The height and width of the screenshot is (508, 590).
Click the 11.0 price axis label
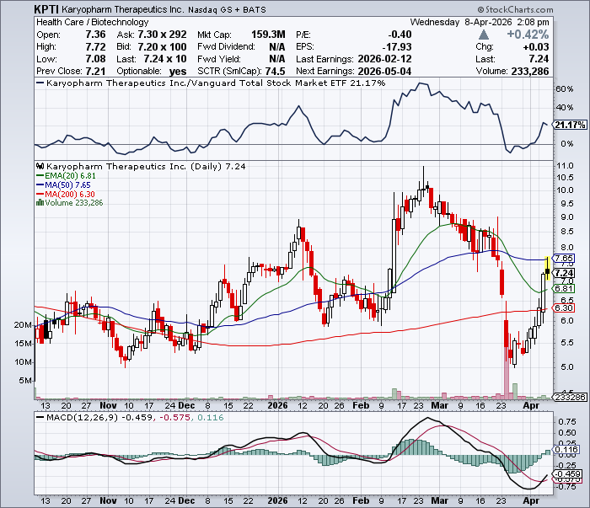566,166
